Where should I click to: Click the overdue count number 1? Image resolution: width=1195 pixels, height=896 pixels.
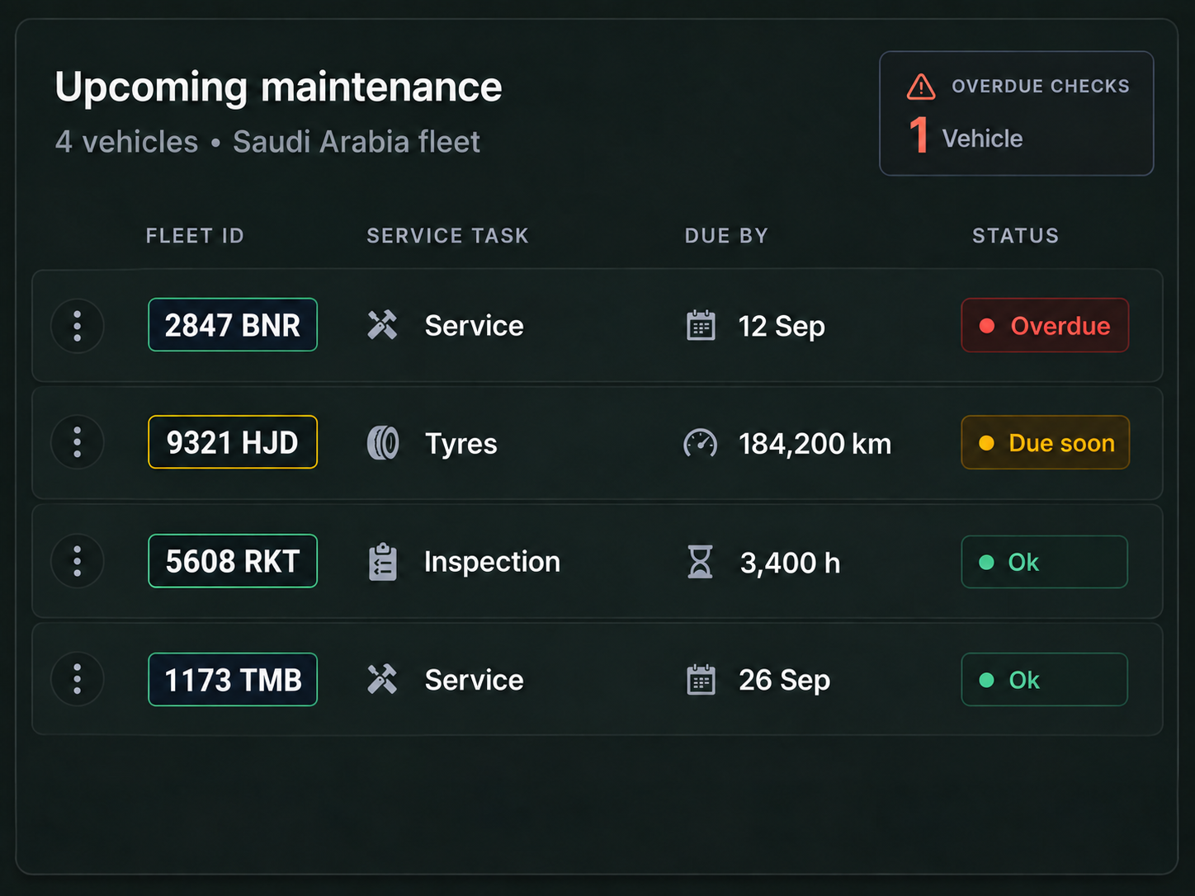point(919,135)
